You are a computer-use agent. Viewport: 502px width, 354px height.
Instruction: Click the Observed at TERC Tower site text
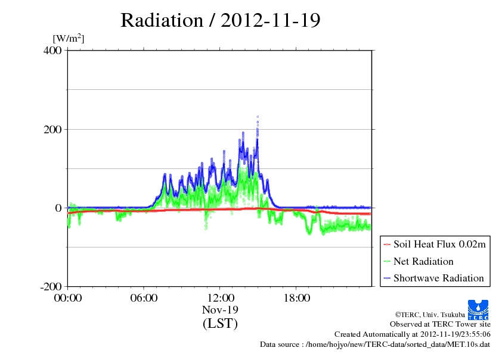point(440,324)
